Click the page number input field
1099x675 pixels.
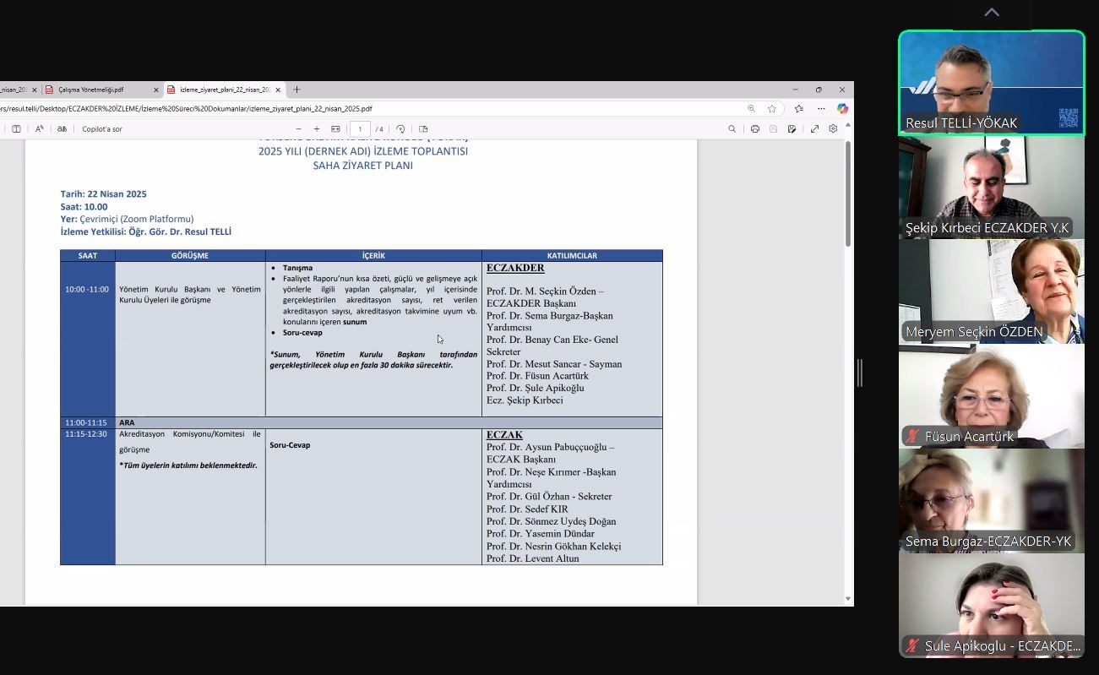tap(360, 129)
